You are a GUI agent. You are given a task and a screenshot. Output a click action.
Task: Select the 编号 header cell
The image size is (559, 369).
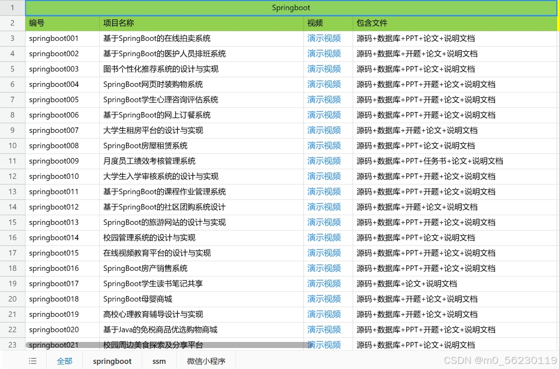pyautogui.click(x=62, y=23)
